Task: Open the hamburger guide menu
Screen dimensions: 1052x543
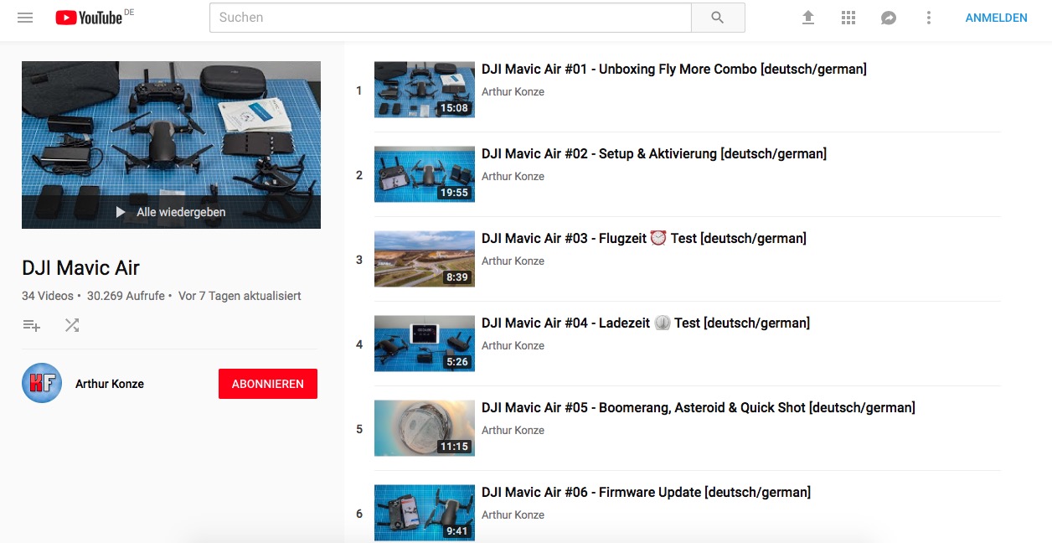Action: 25,18
